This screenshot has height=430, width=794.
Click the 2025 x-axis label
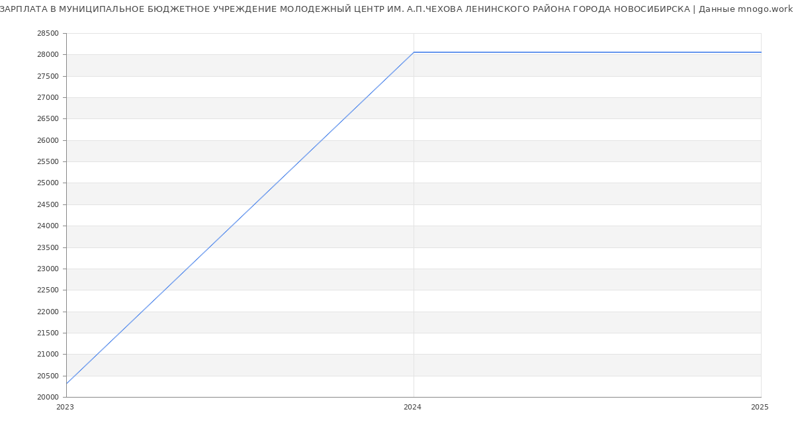click(760, 408)
